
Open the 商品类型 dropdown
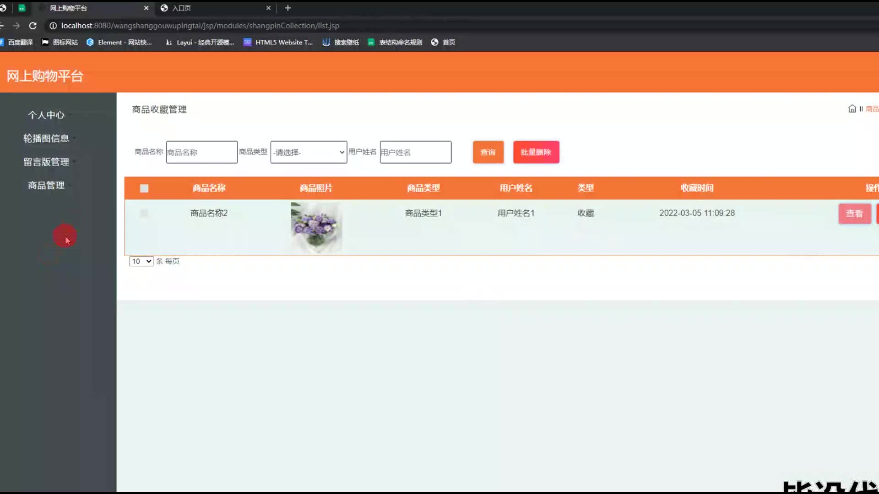pyautogui.click(x=309, y=152)
